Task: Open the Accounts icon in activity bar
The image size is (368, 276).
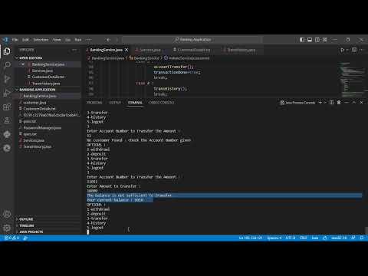Action: pyautogui.click(x=7, y=214)
